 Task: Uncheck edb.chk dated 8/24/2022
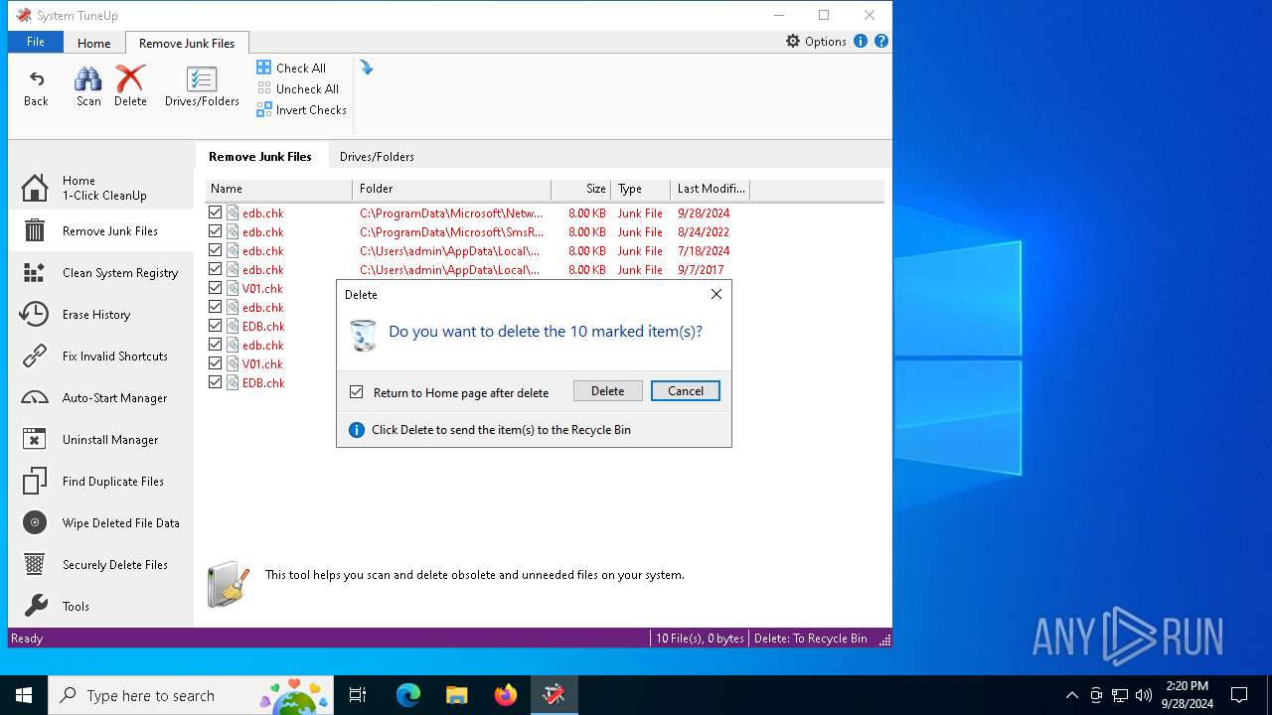[x=215, y=231]
